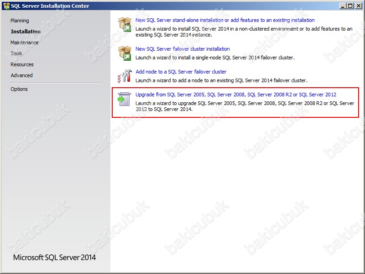
Task: Click the Microsoft SQL Server 2014 logo
Action: coord(54,258)
